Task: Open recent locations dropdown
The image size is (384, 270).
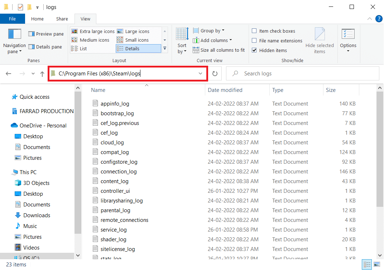Action: click(x=33, y=74)
